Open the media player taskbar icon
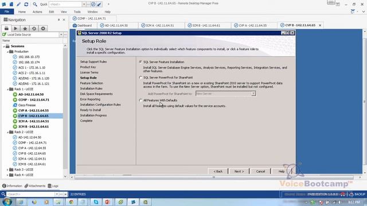The height and width of the screenshot is (206, 367). pos(46,202)
